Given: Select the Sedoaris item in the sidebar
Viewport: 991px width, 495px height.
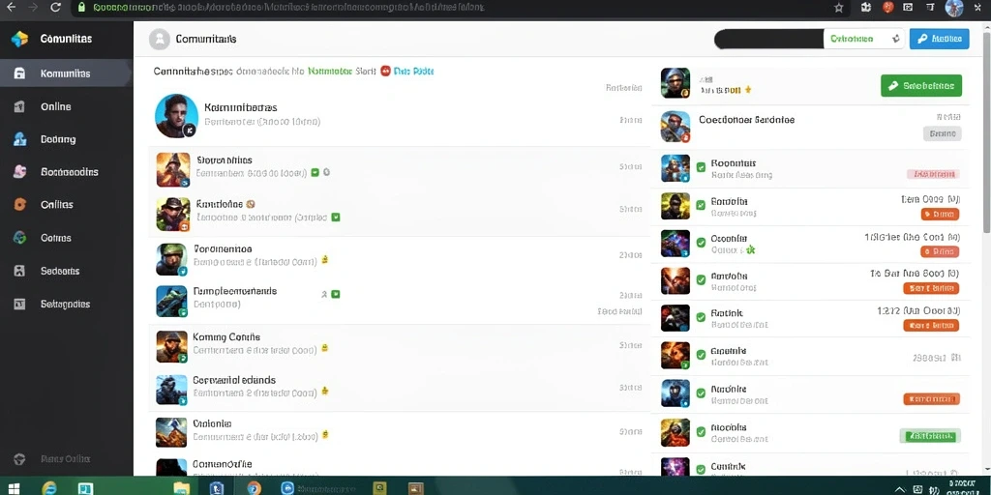Looking at the screenshot, I should (x=60, y=271).
